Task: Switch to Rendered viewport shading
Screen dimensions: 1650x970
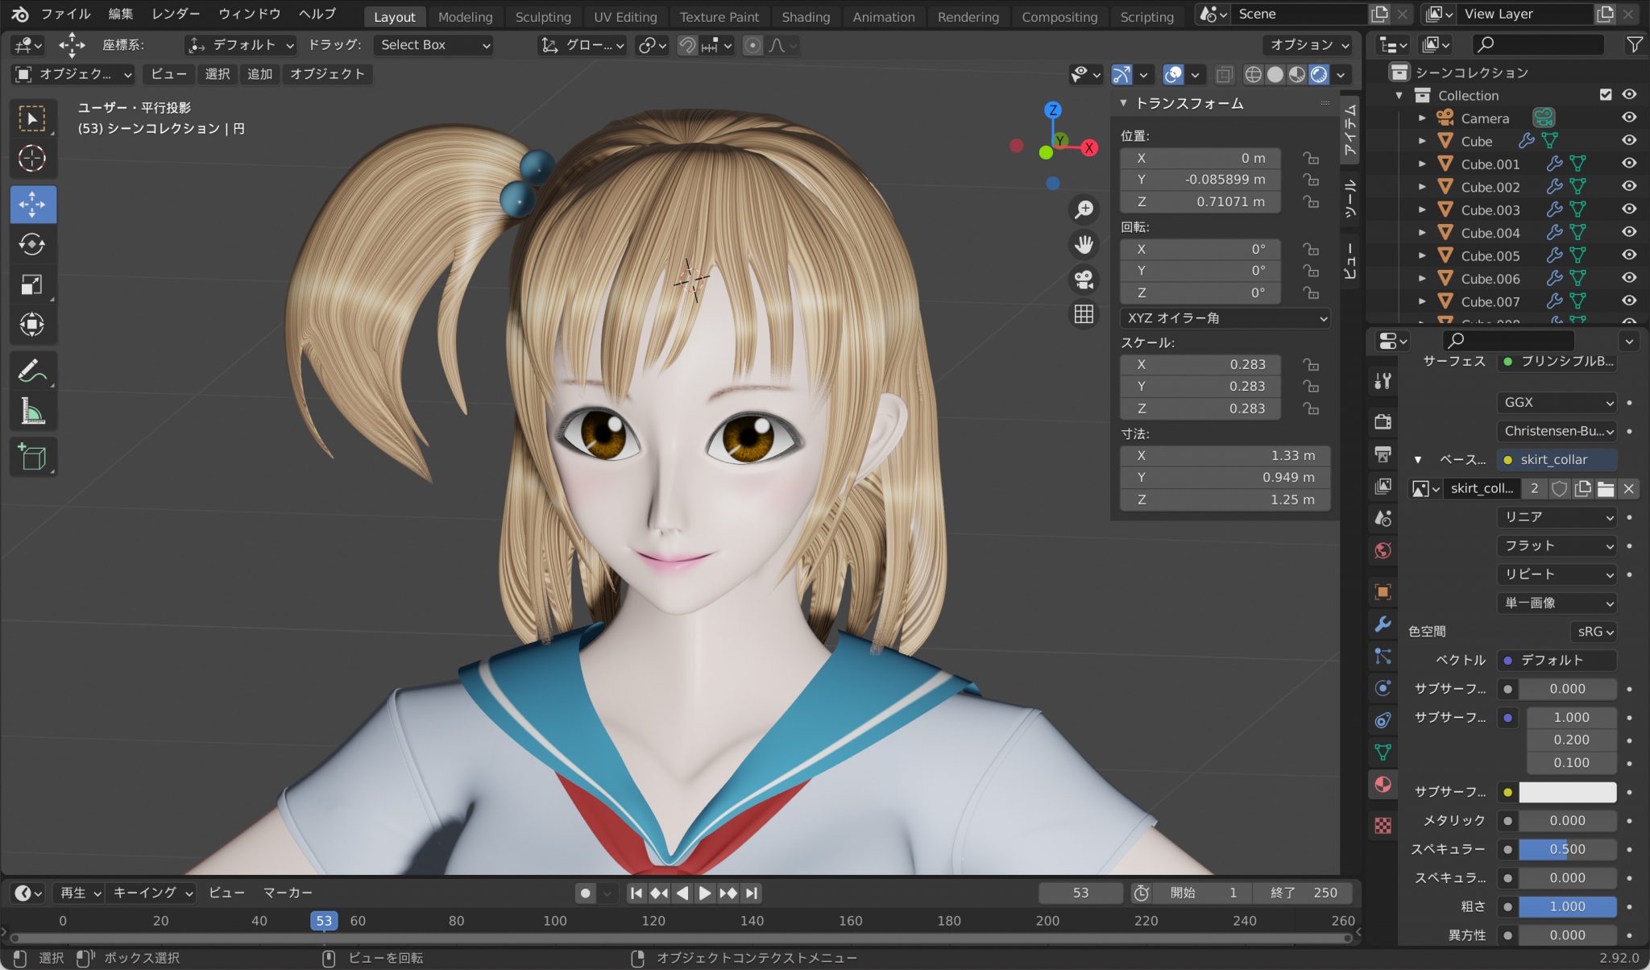Action: pyautogui.click(x=1320, y=74)
